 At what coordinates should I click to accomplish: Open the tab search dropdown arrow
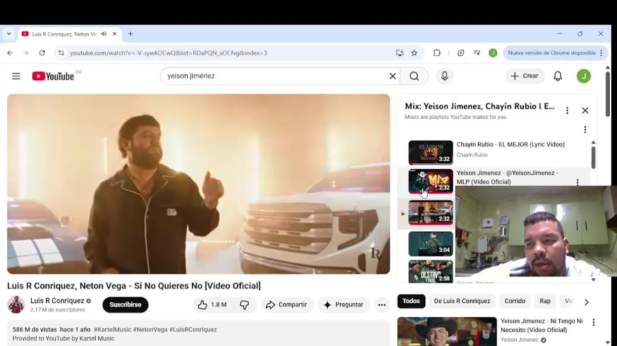9,34
